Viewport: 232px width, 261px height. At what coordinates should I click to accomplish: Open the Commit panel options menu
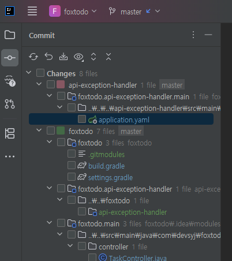click(193, 35)
